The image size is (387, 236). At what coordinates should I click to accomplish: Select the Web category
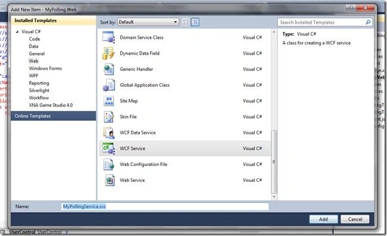[x=33, y=61]
